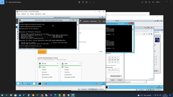Open Resultados de BPA under AD DS
Image resolution: width=173 pixels, height=97 pixels.
coord(47,77)
